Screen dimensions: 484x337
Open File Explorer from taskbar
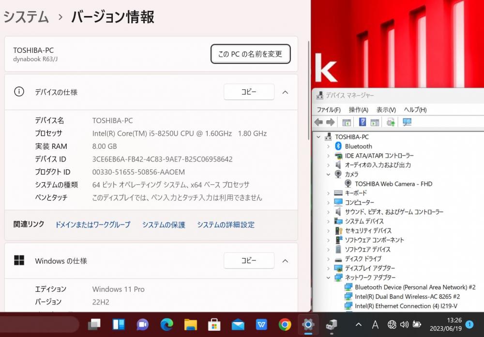(190, 324)
